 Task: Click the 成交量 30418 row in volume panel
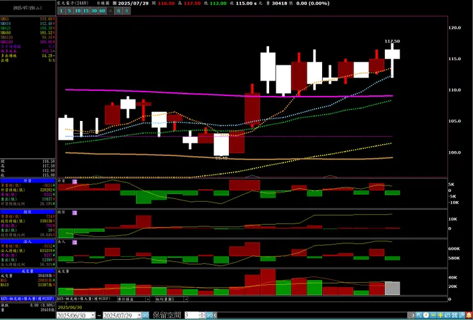pyautogui.click(x=27, y=276)
